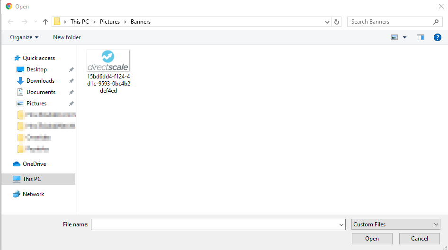Click the Help question mark icon
Viewport: 448px width, 250px height.
438,37
